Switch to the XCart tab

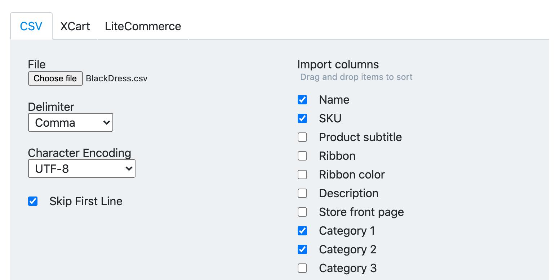[x=75, y=26]
